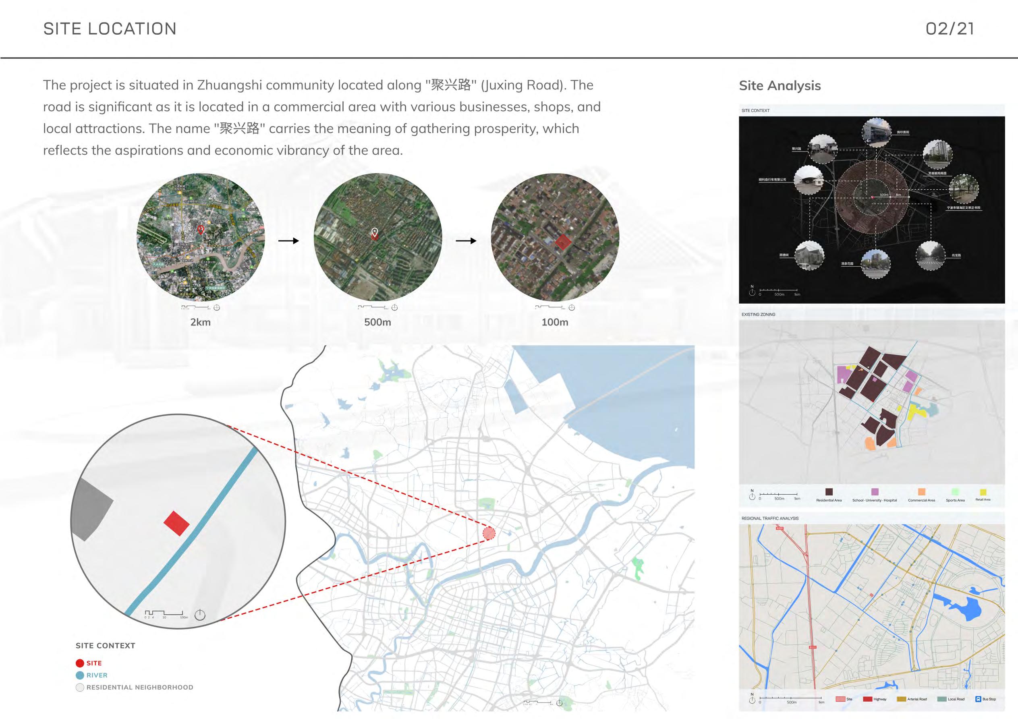The image size is (1018, 719).
Task: Click the red pin on the 2km satellite map
Action: tap(200, 229)
